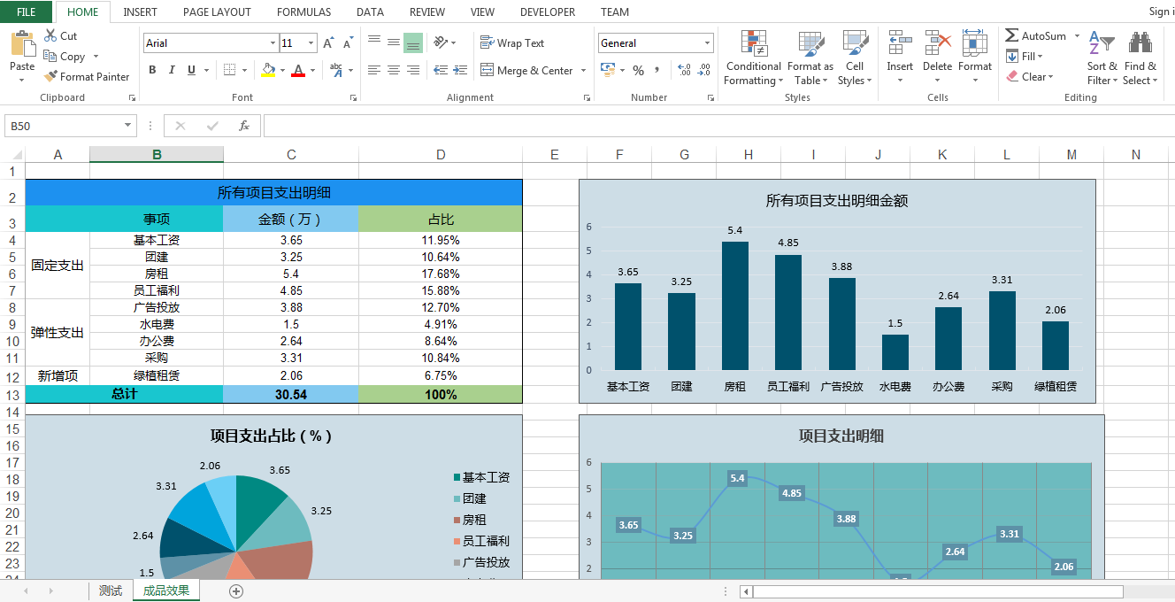Viewport: 1175px width, 602px height.
Task: Switch to the PAGE LAYOUT tab
Action: click(217, 12)
